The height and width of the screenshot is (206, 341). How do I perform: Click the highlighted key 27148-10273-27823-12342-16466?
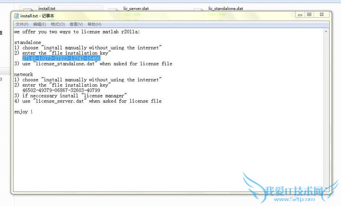pyautogui.click(x=61, y=58)
